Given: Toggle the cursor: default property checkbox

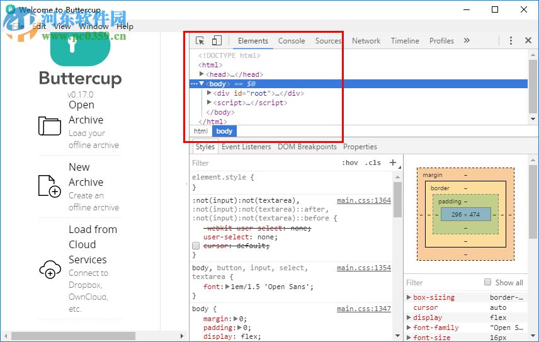Looking at the screenshot, I should click(196, 246).
